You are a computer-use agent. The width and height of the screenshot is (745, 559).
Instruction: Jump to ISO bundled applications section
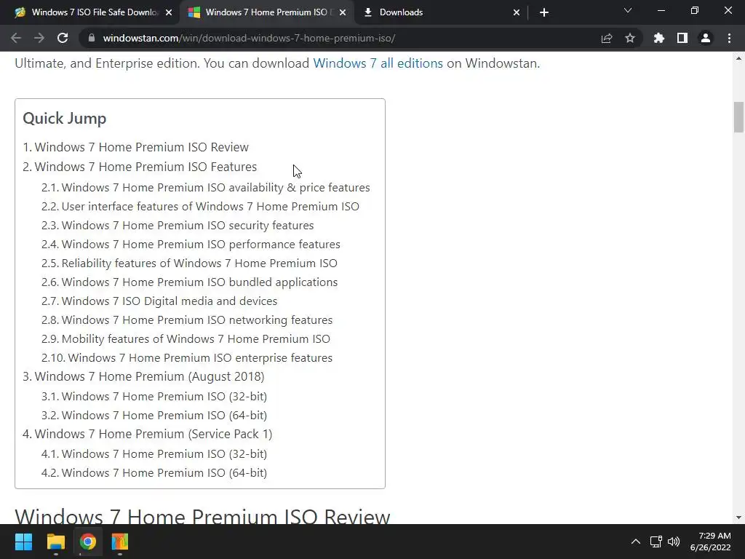(x=199, y=282)
